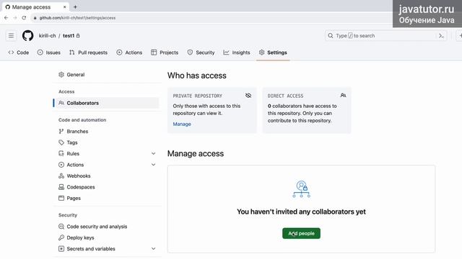Click "You haven't invited any collaborators yet" text
Viewport: 462px width, 259px height.
tap(301, 212)
